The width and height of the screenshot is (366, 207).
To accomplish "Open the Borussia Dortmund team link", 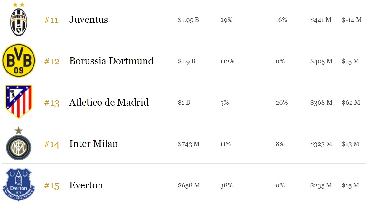I will tap(111, 61).
